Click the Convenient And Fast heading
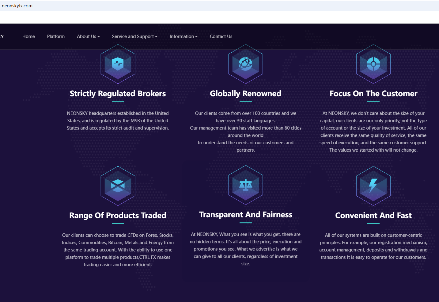The width and height of the screenshot is (439, 302). click(373, 215)
